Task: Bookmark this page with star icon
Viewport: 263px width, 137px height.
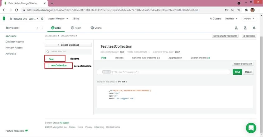Action: click(239, 10)
